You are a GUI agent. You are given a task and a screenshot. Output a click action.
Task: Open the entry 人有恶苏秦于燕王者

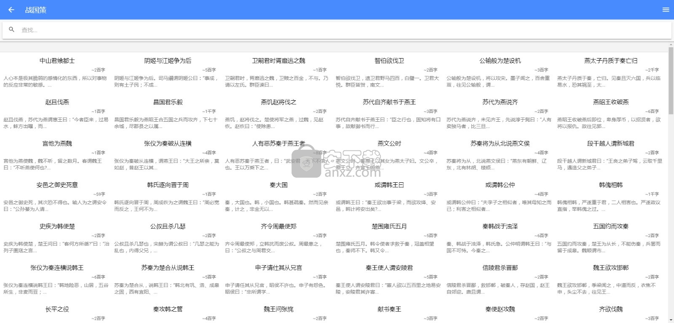278,144
